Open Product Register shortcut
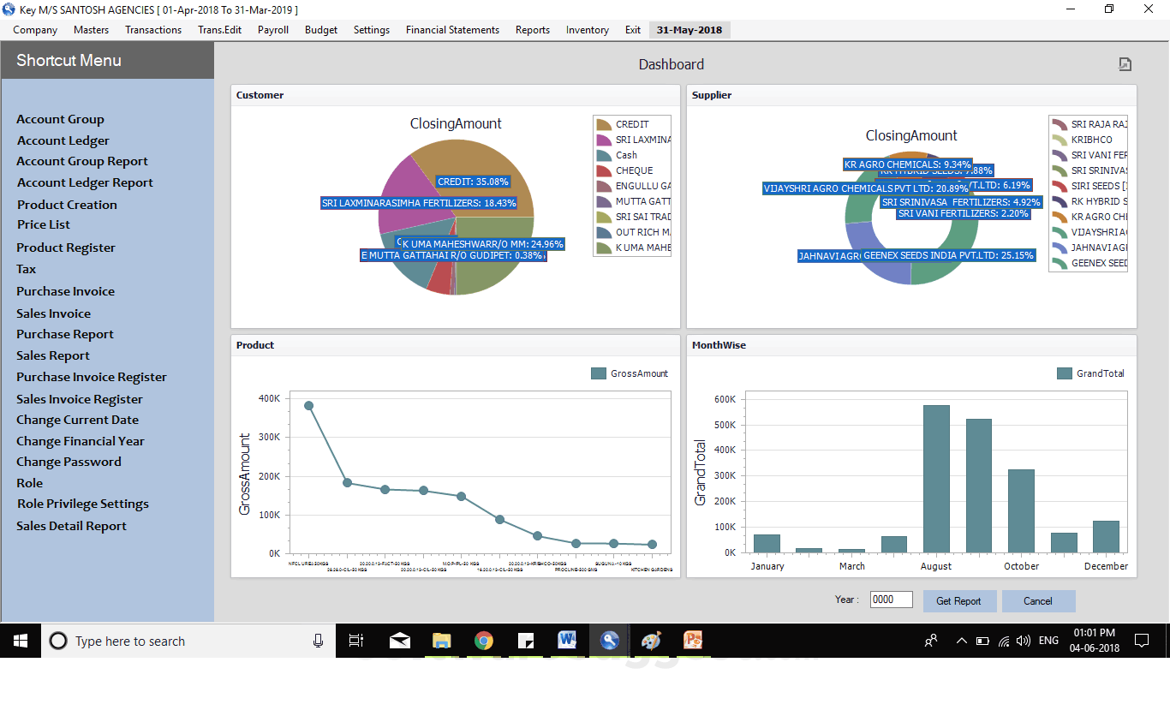The height and width of the screenshot is (728, 1170). [66, 248]
